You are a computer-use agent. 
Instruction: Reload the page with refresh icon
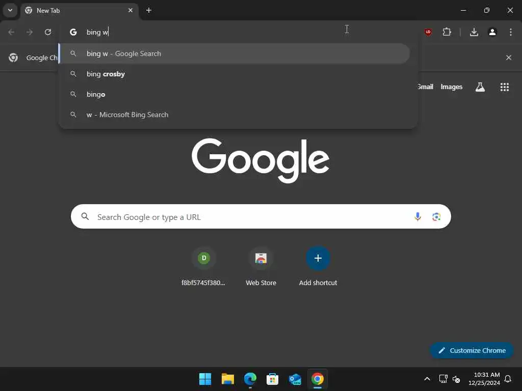click(48, 32)
